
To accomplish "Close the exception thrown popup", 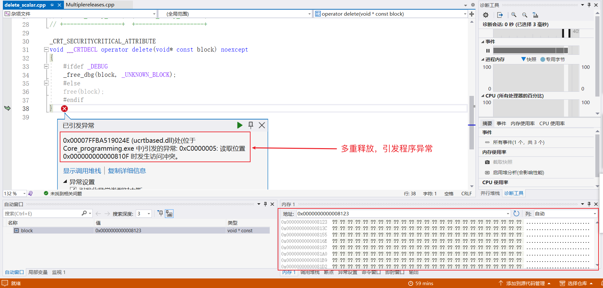I will pos(262,125).
